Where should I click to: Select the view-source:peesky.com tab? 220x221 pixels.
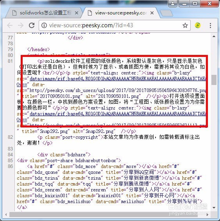click(x=121, y=13)
